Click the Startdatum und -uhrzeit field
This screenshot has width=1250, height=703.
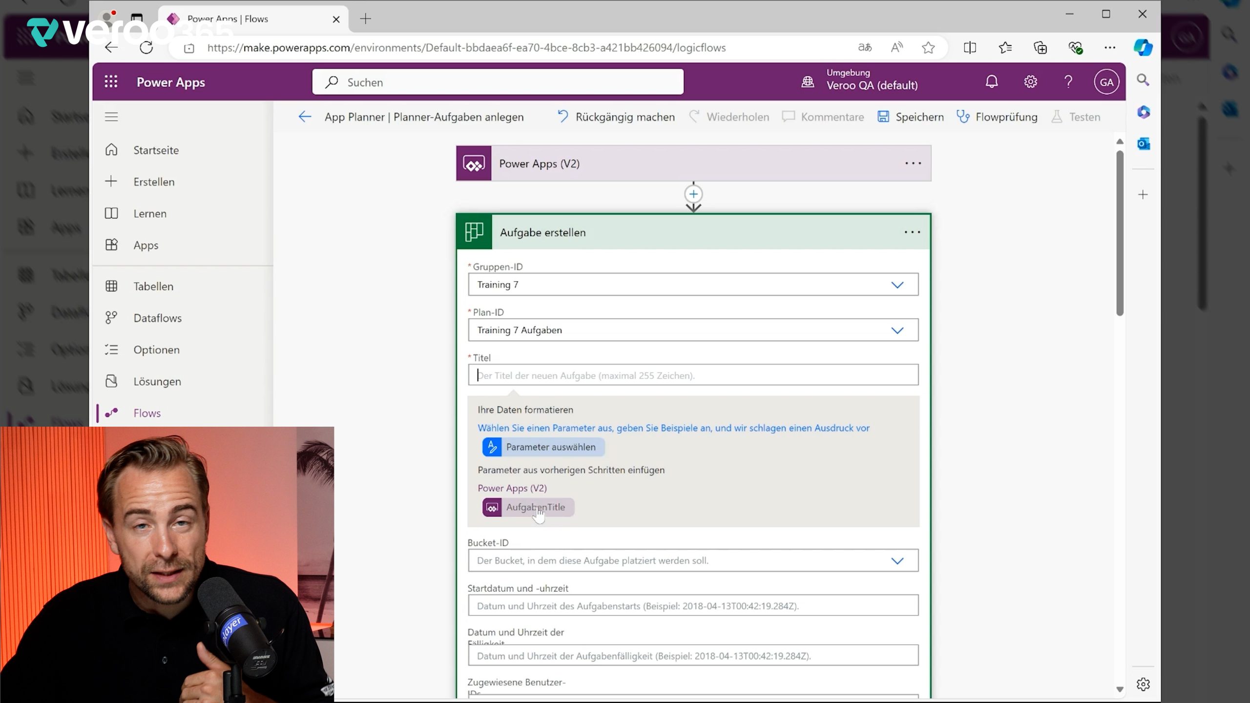point(692,606)
